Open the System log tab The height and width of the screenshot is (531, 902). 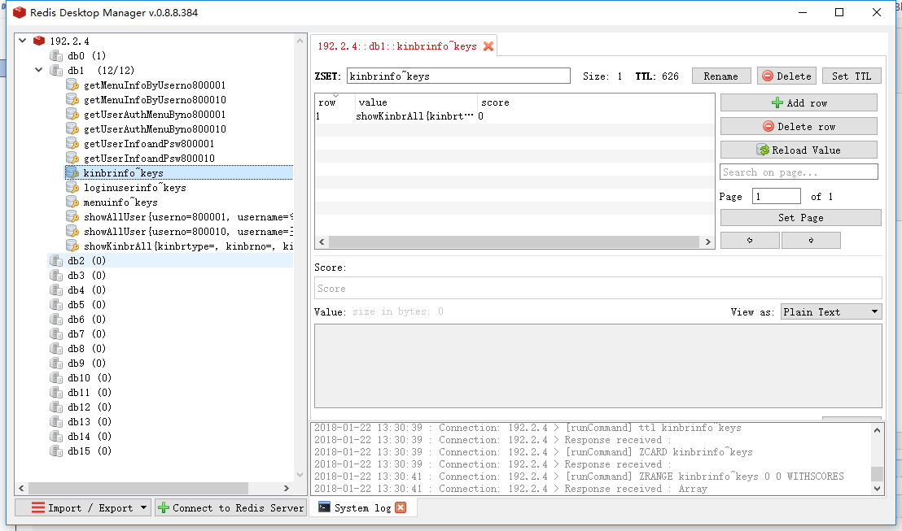pyautogui.click(x=362, y=508)
